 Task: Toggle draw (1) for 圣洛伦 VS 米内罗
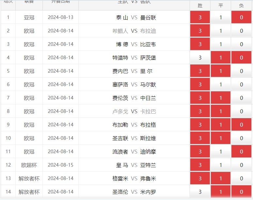pyautogui.click(x=221, y=191)
